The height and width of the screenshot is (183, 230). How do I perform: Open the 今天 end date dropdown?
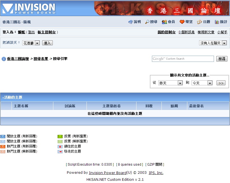point(202,83)
